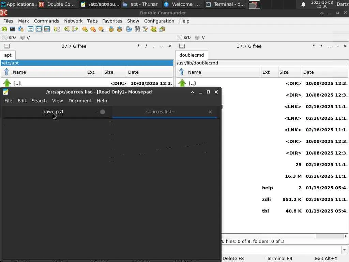Switch to Brief view using the toolbar icon

click(x=30, y=29)
